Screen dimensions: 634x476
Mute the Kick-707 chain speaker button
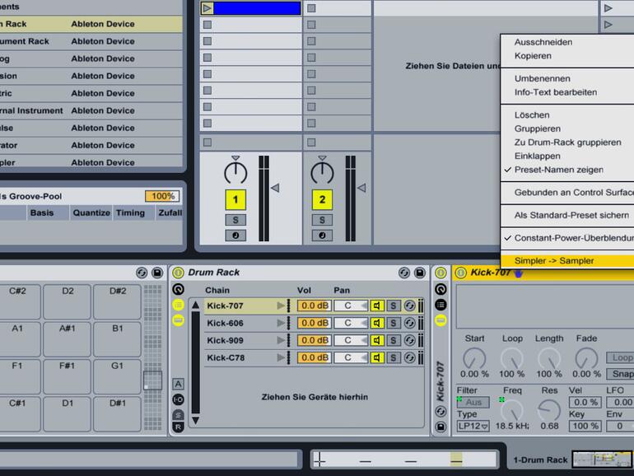(x=377, y=306)
